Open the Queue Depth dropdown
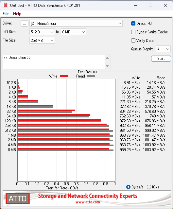 pos(163,49)
